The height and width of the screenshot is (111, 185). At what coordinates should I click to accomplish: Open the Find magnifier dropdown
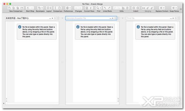pos(99,8)
